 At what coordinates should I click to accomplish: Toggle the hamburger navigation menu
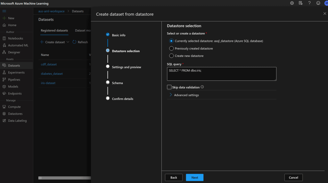tap(4, 11)
